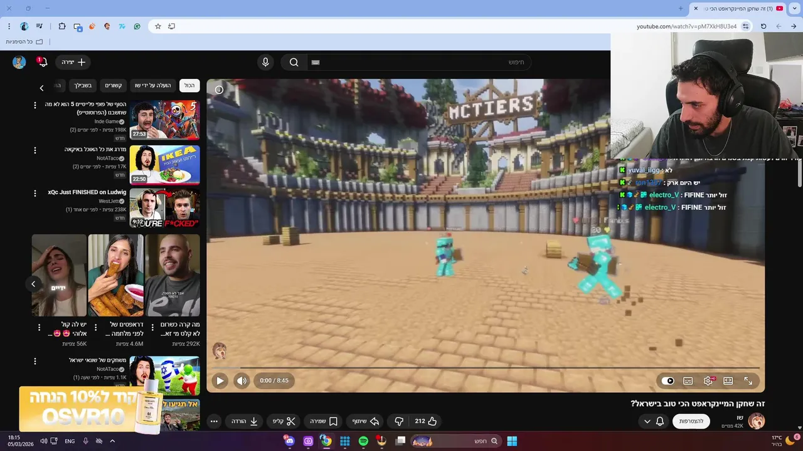Screen dimensions: 803x451
Task: Select the קשורים filter chip
Action: 113,85
